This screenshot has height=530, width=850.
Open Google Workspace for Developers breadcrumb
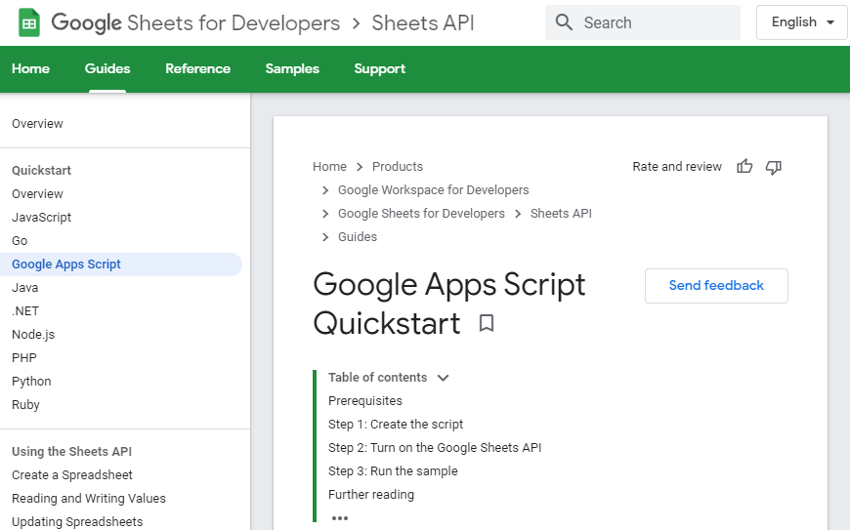433,190
